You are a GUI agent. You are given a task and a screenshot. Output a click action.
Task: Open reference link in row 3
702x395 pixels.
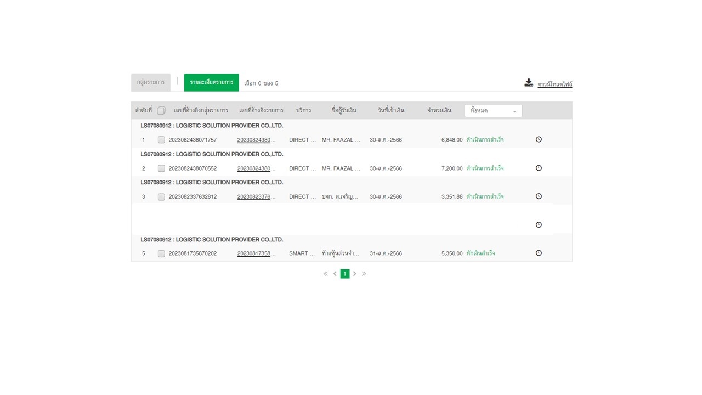256,197
